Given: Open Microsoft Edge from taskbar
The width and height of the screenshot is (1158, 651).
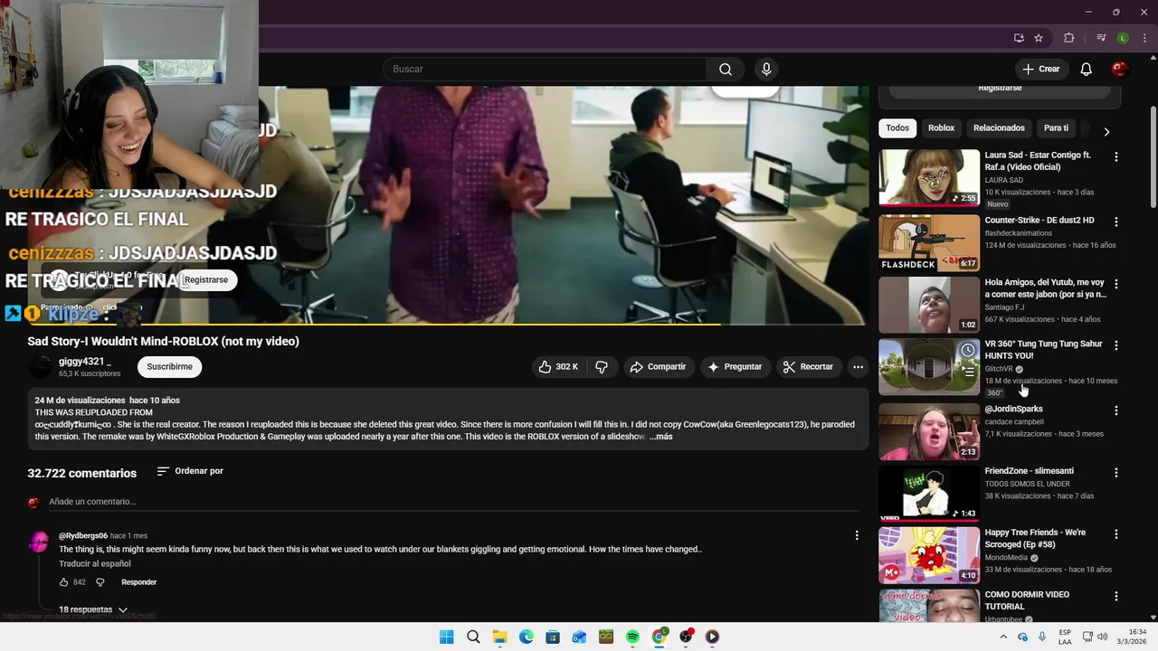Looking at the screenshot, I should point(526,637).
